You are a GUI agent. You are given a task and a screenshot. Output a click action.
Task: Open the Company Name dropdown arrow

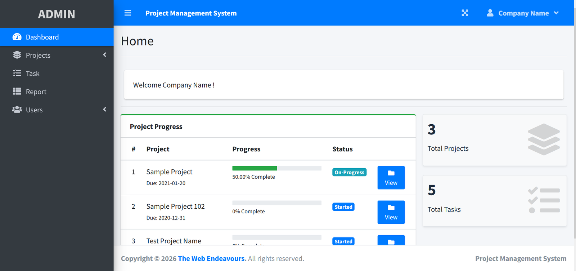pos(556,13)
